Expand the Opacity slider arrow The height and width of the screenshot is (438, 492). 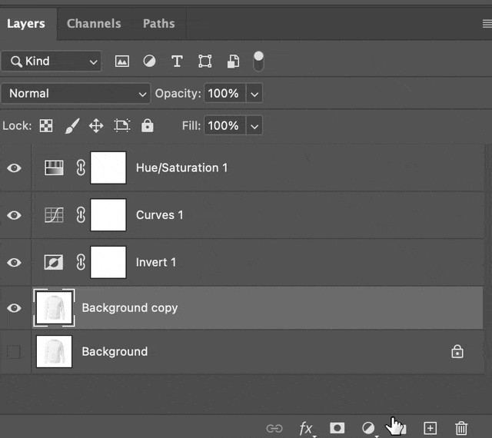[254, 94]
